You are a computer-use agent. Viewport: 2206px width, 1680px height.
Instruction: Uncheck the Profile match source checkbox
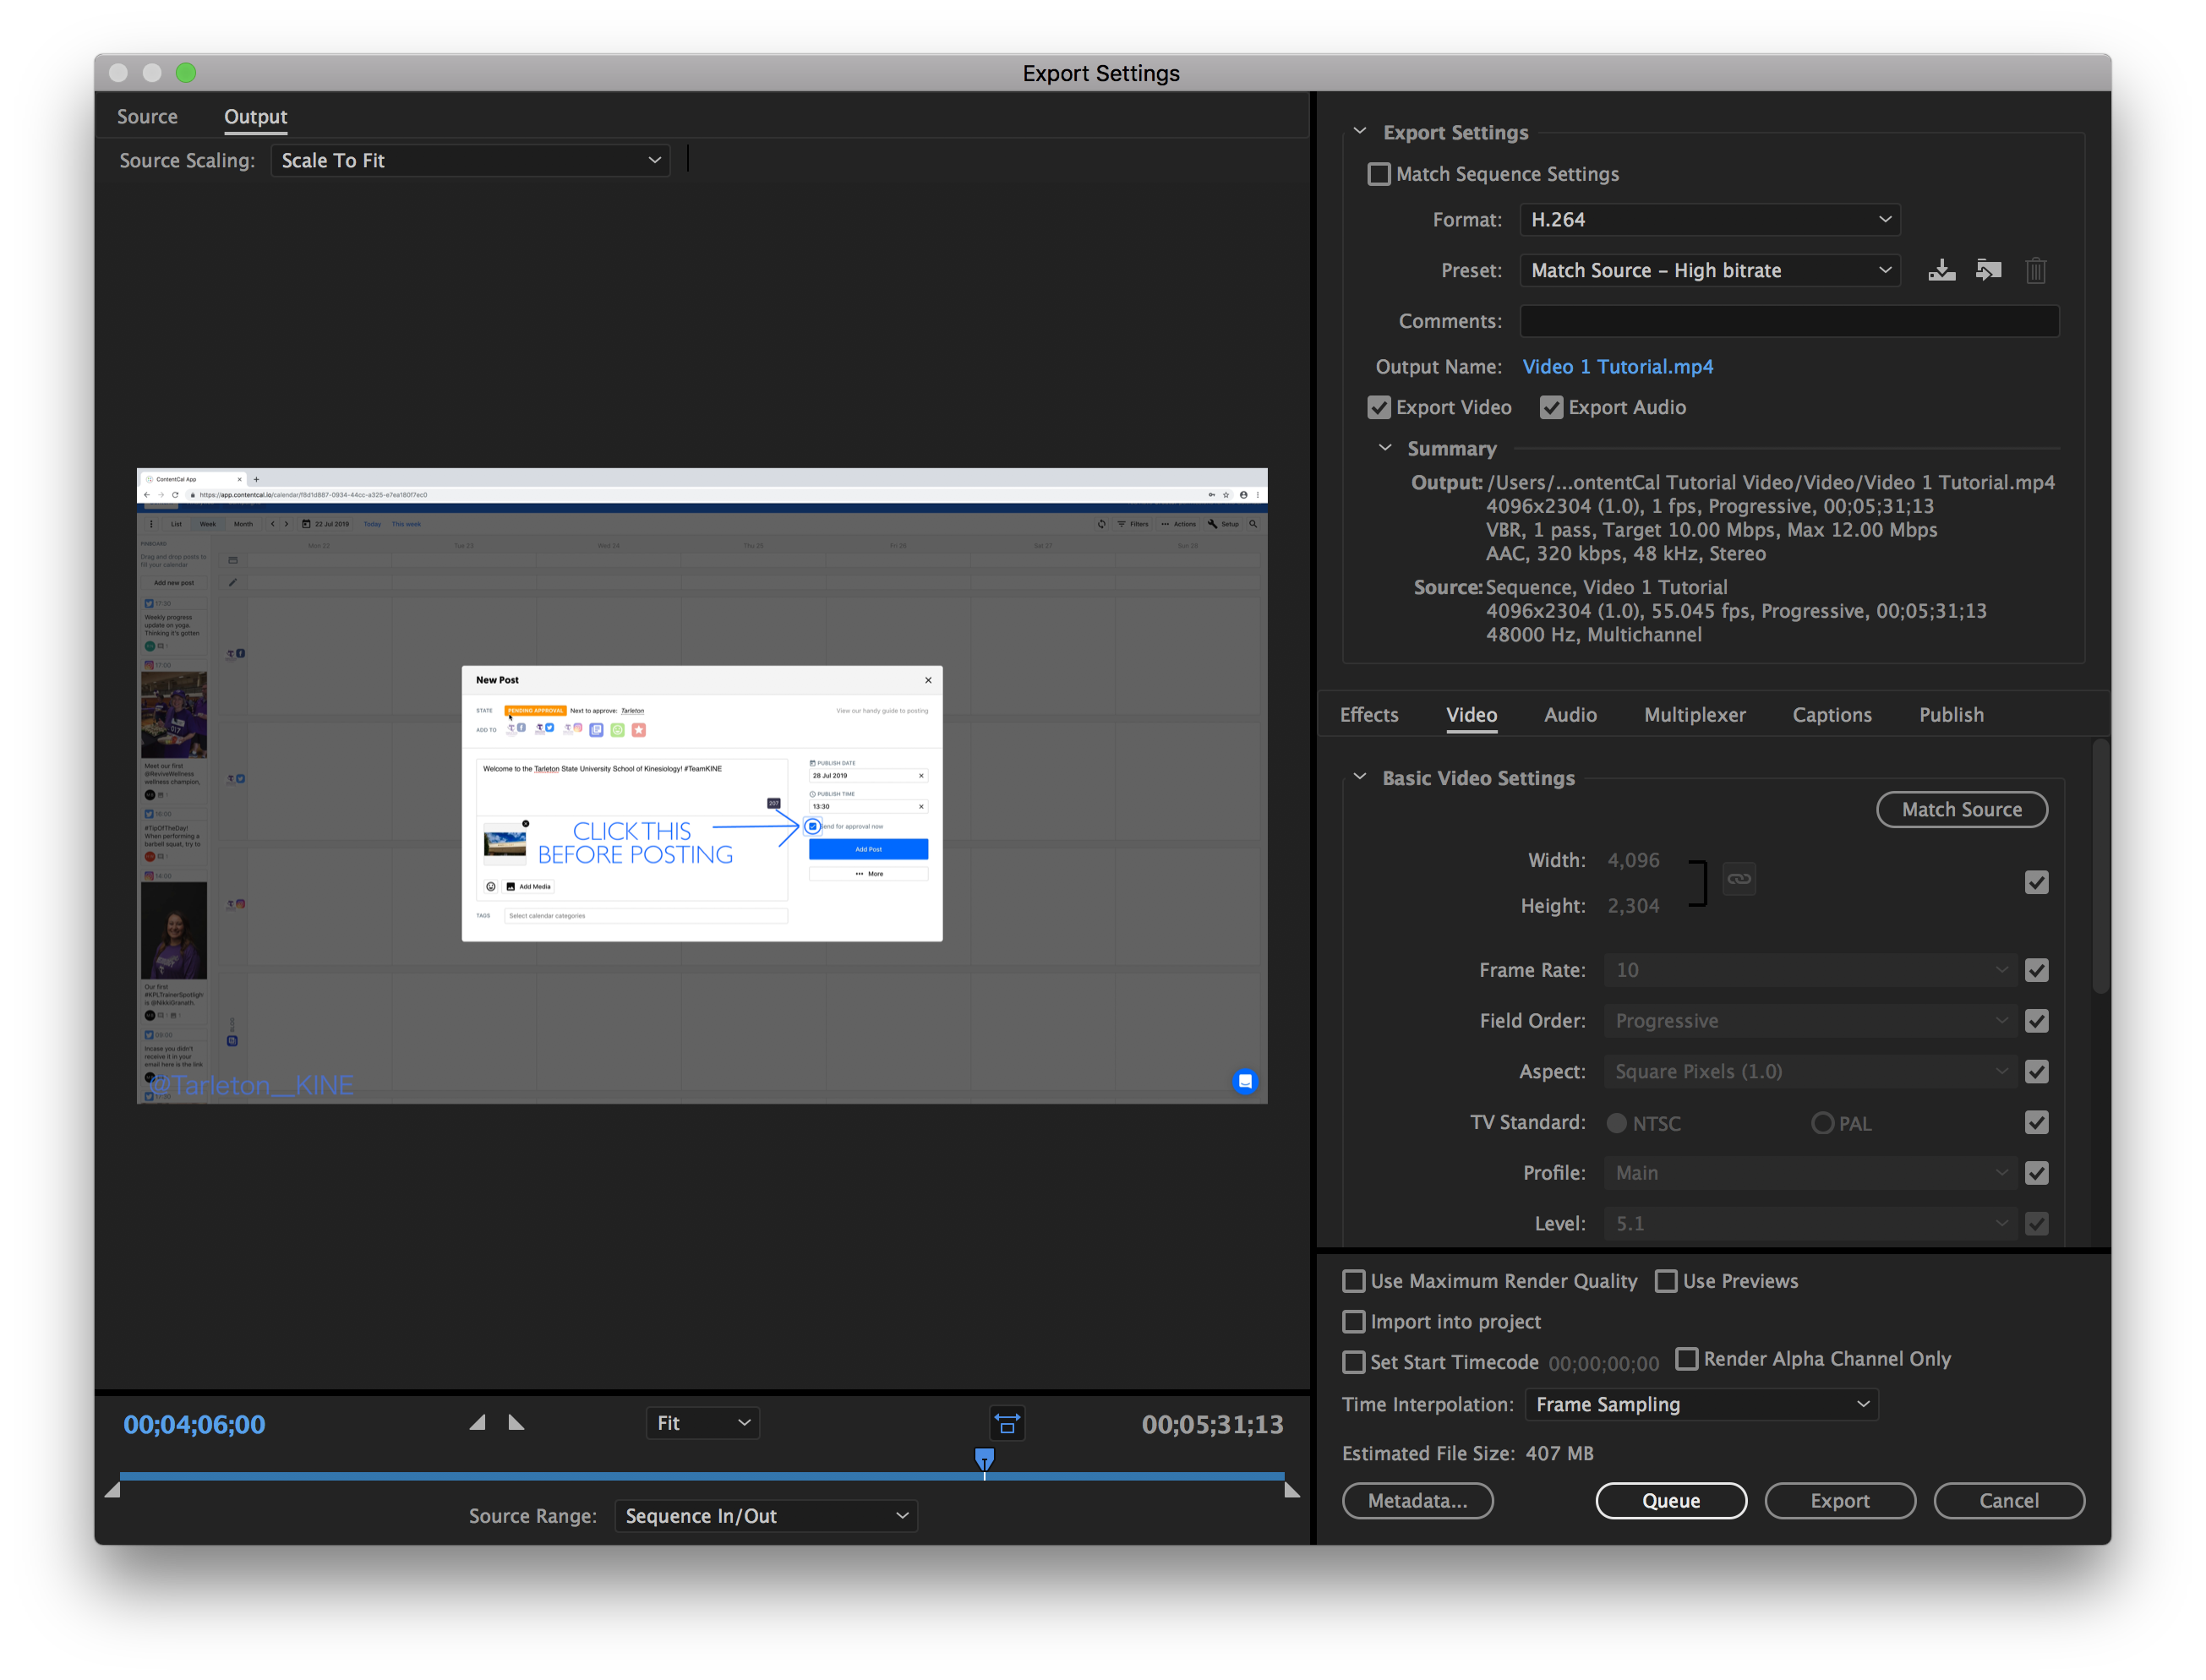tap(2036, 1173)
